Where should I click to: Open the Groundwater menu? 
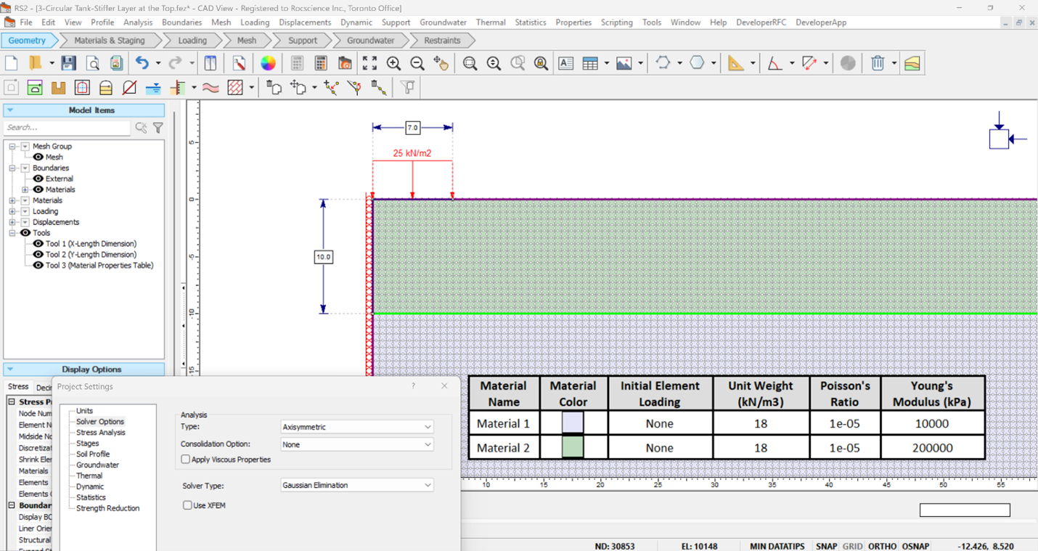443,23
